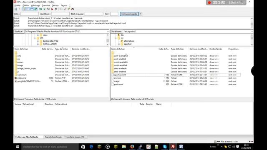Open the Connexion rapide history dropdown
267x150 pixels.
(141, 14)
